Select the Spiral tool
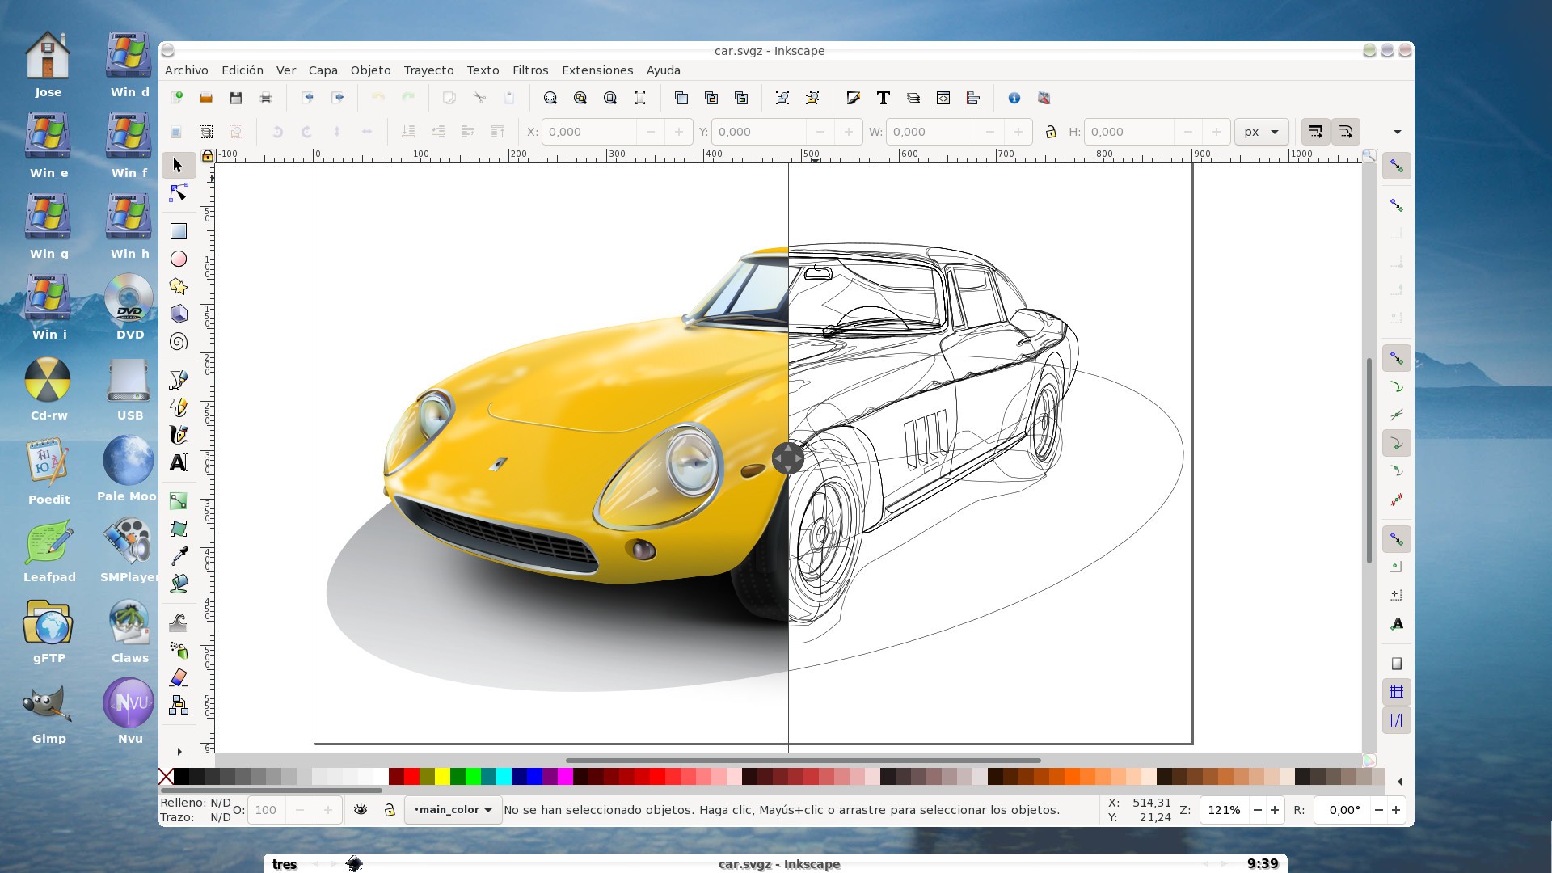Viewport: 1552px width, 873px height. 179,342
